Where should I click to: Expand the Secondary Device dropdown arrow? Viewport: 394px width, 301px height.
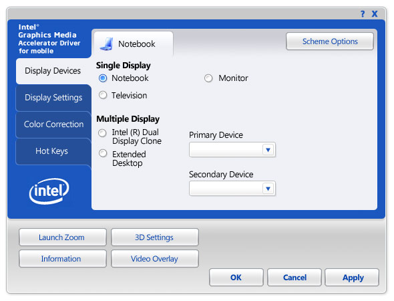click(268, 189)
